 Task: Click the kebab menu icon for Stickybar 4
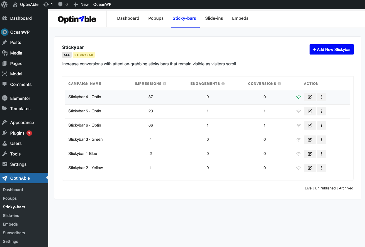(321, 97)
